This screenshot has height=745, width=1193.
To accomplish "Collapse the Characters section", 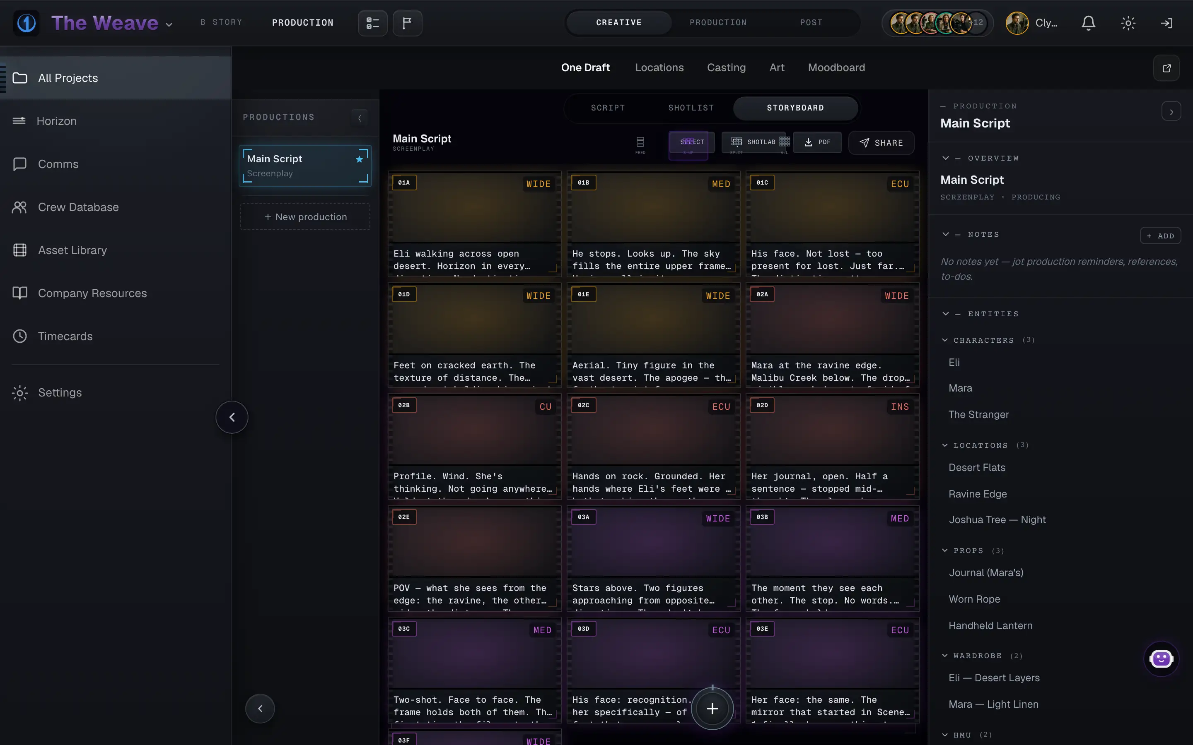I will [x=945, y=340].
